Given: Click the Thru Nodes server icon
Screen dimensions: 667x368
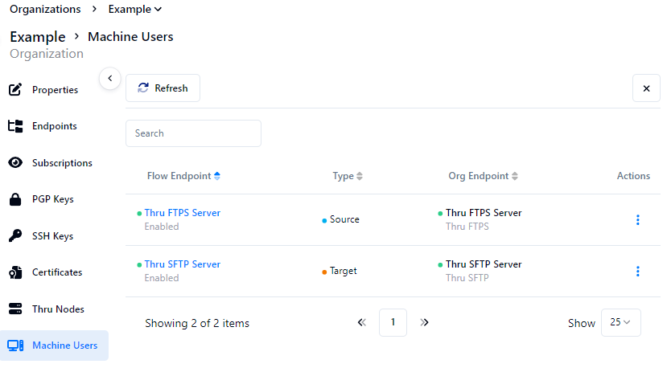Looking at the screenshot, I should pyautogui.click(x=14, y=309).
